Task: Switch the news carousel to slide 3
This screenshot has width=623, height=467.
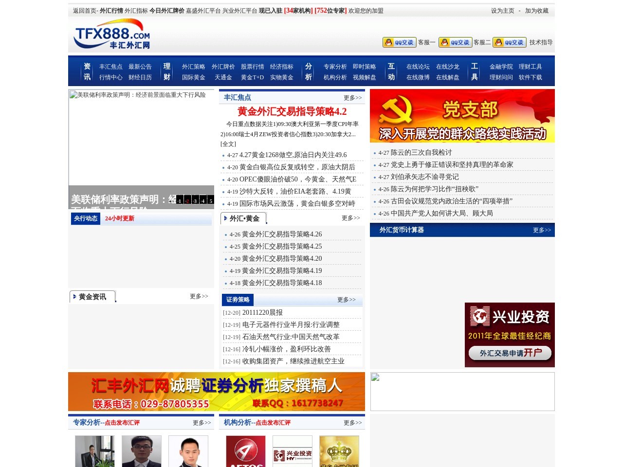Action: click(x=195, y=199)
